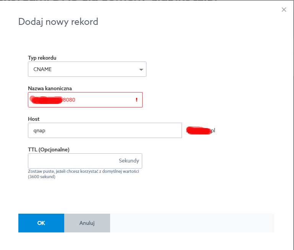Focus the empty TTL input field
The image size is (294, 250).
pos(73,161)
